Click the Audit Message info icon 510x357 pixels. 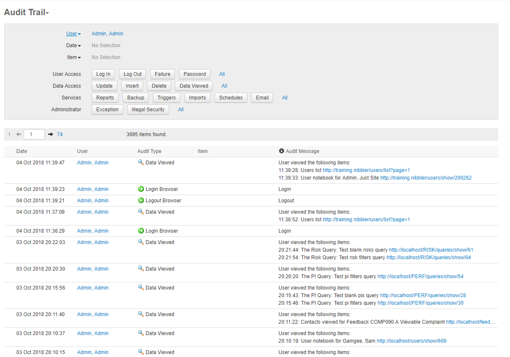coord(282,151)
